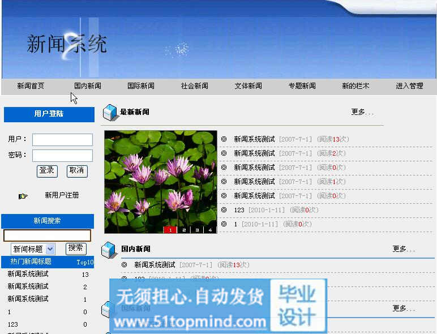Open the 社会新闻 navigation item
The image size is (437, 334).
pos(195,86)
